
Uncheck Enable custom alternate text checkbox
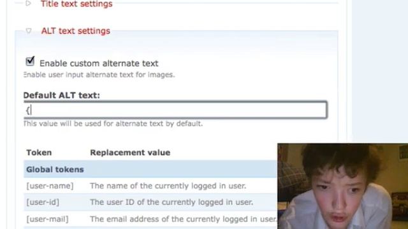click(x=30, y=61)
